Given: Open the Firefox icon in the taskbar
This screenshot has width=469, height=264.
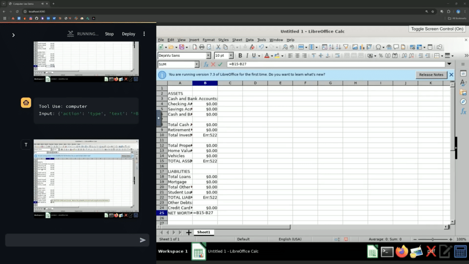Looking at the screenshot, I should [402, 252].
